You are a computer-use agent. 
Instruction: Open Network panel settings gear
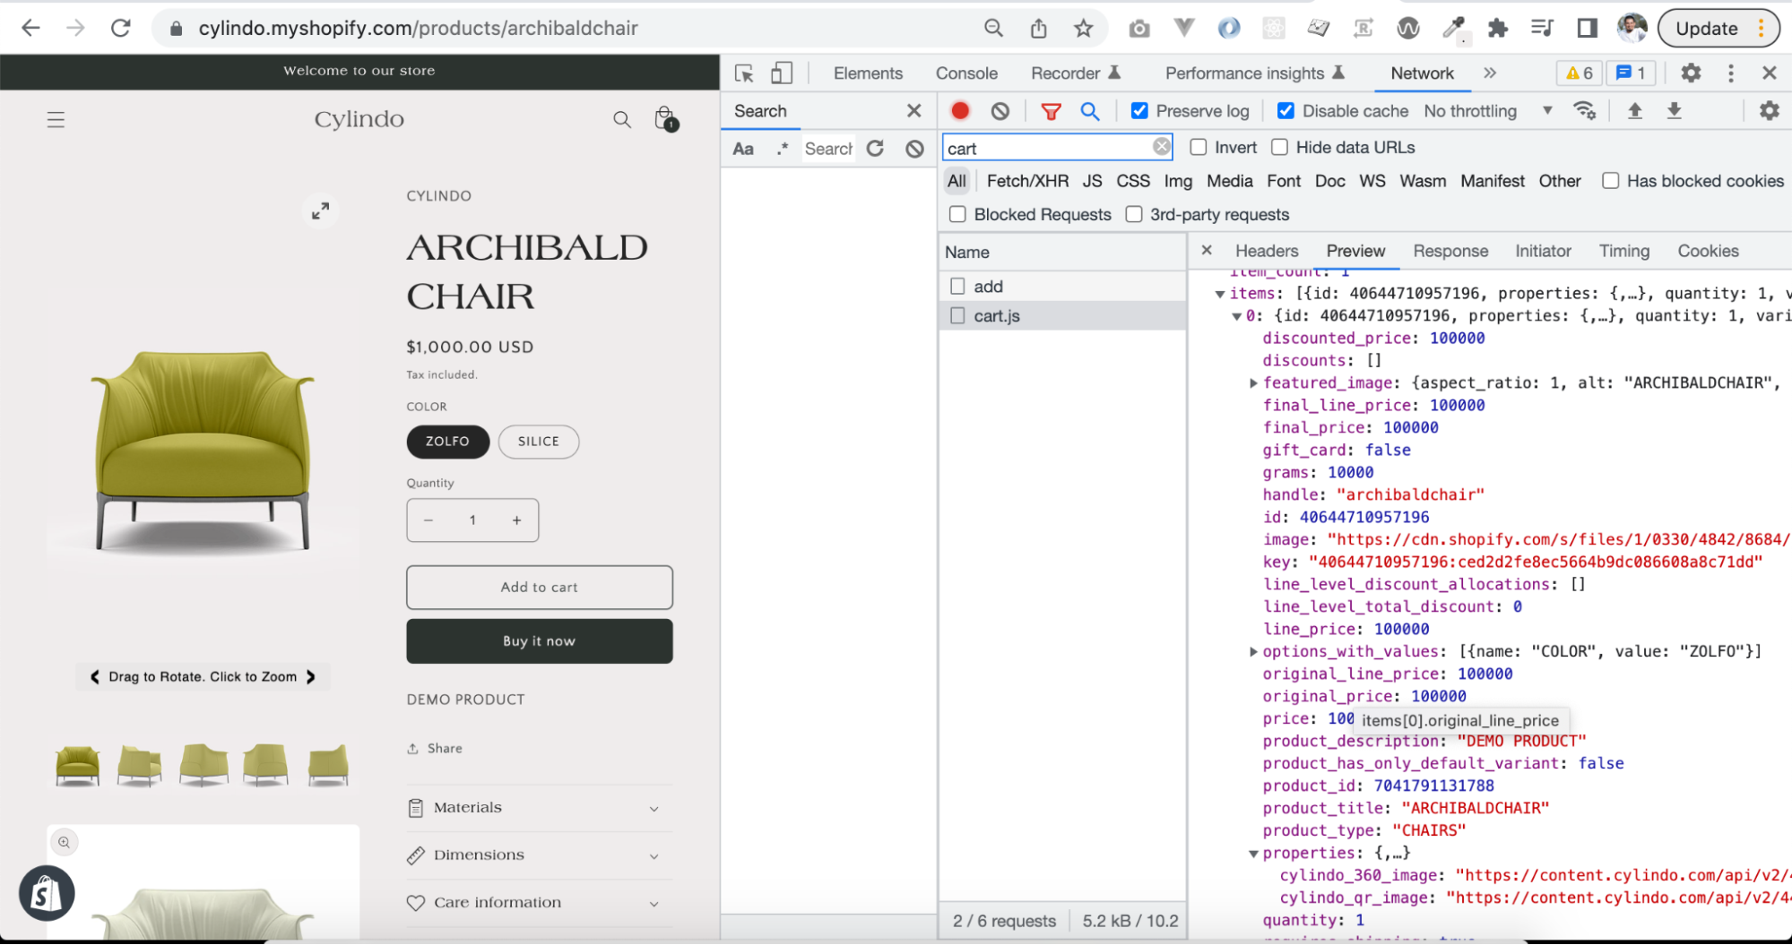1769,111
